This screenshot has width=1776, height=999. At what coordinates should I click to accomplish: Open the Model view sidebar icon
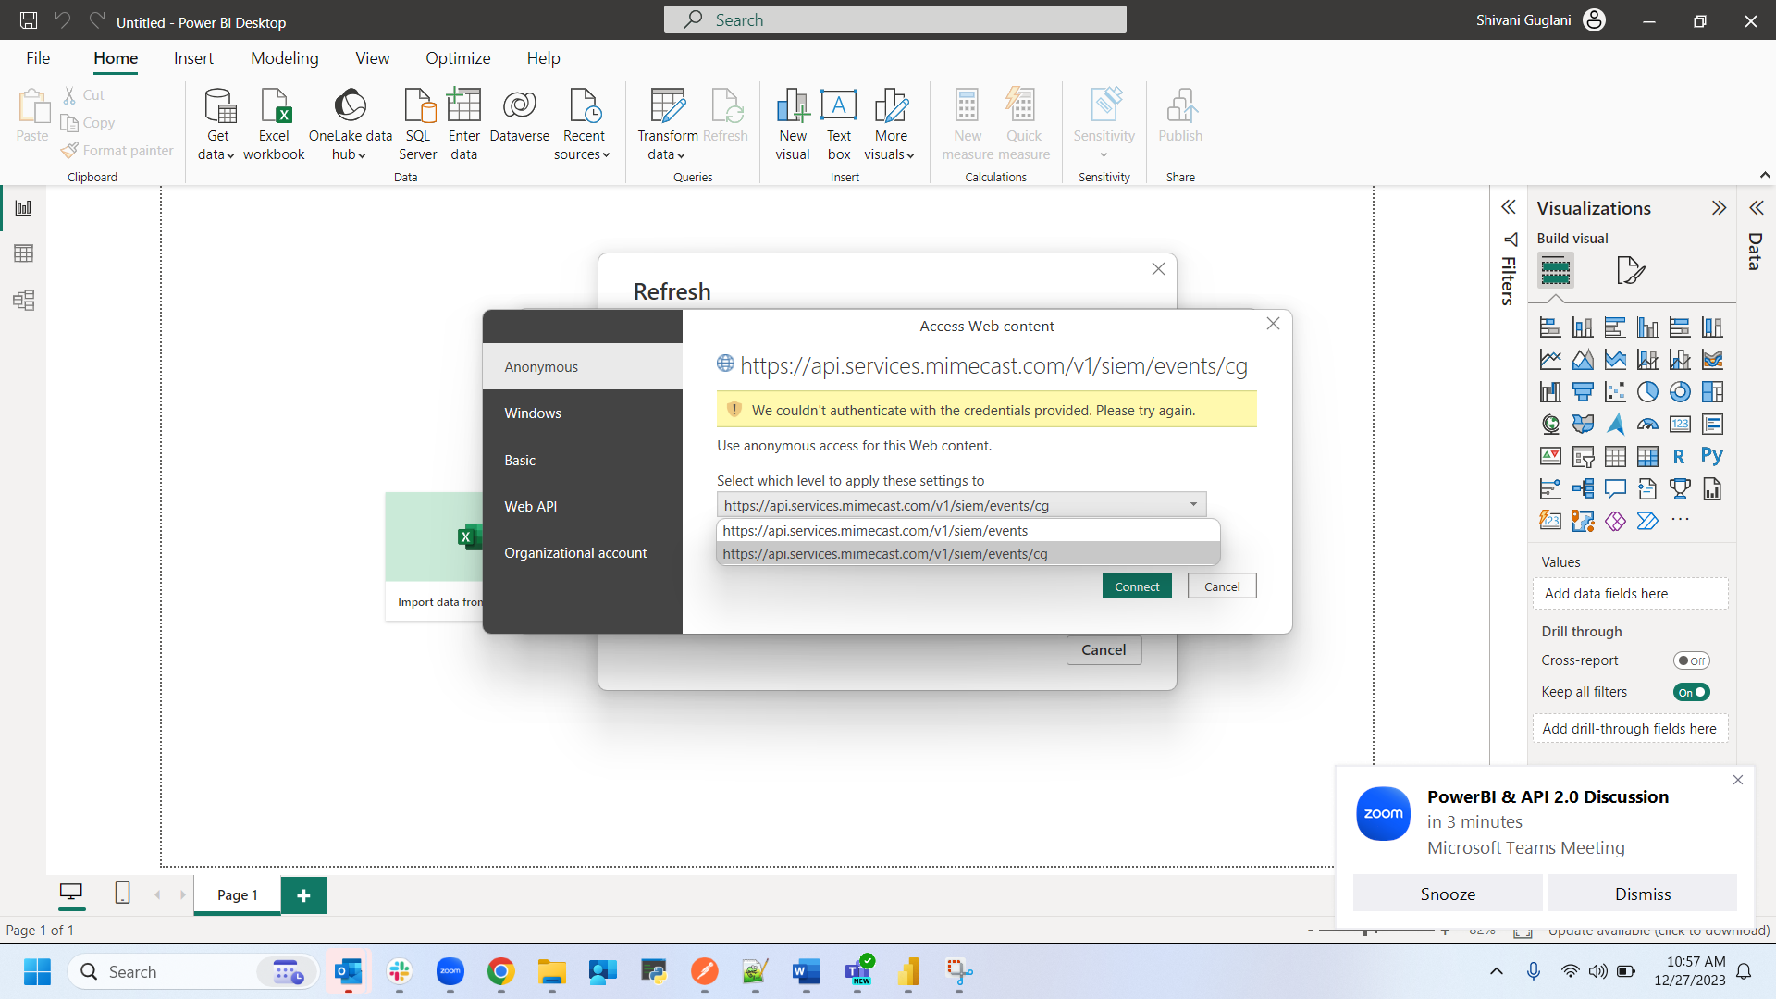click(24, 300)
